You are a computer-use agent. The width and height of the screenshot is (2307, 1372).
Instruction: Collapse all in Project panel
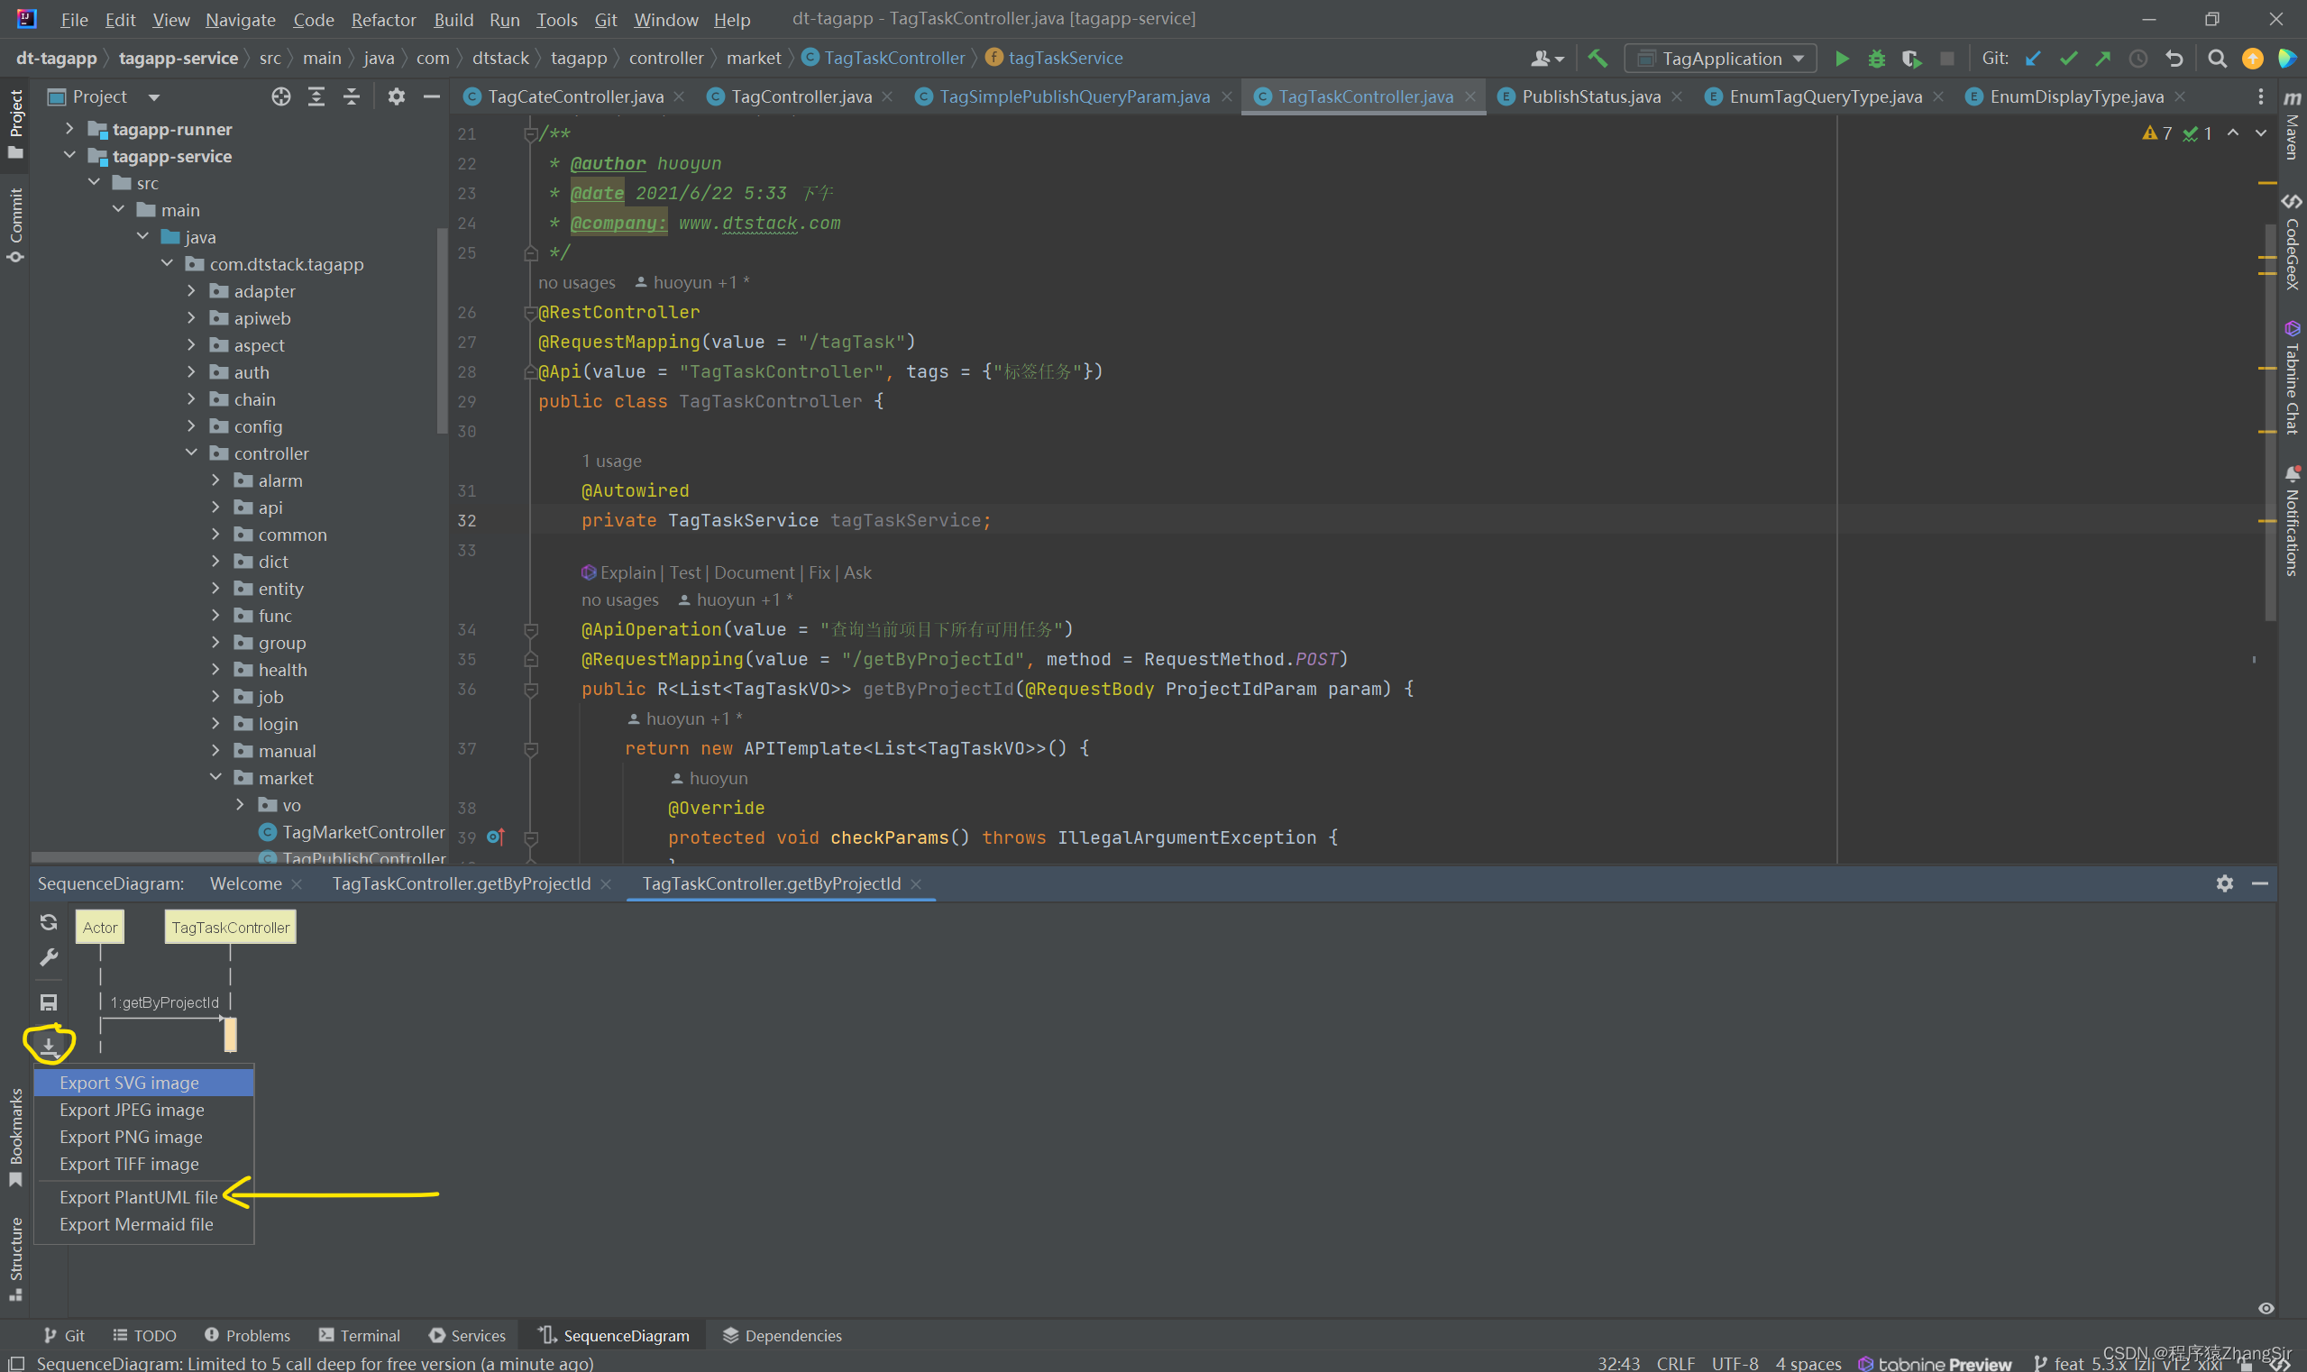pos(352,96)
